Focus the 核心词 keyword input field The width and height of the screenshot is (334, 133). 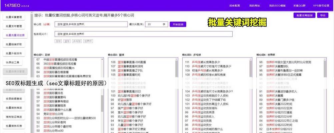(x=91, y=24)
